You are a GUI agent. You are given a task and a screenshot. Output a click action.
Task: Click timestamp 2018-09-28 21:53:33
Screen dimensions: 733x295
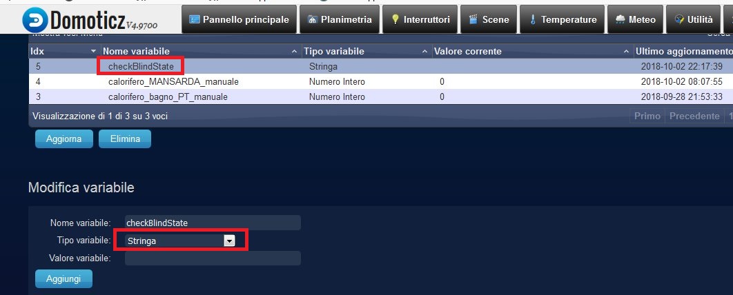[682, 97]
